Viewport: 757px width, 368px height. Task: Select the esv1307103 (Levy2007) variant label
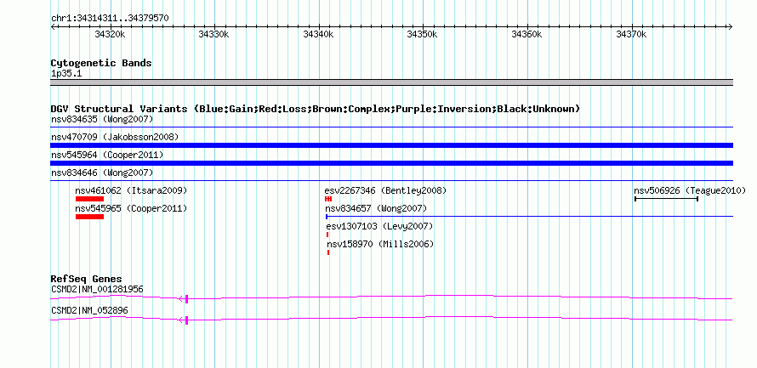pyautogui.click(x=380, y=226)
